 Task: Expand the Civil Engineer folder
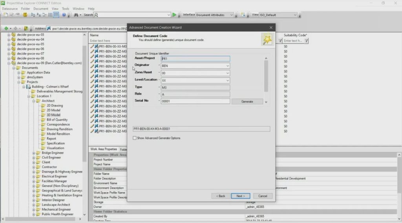coord(34,157)
